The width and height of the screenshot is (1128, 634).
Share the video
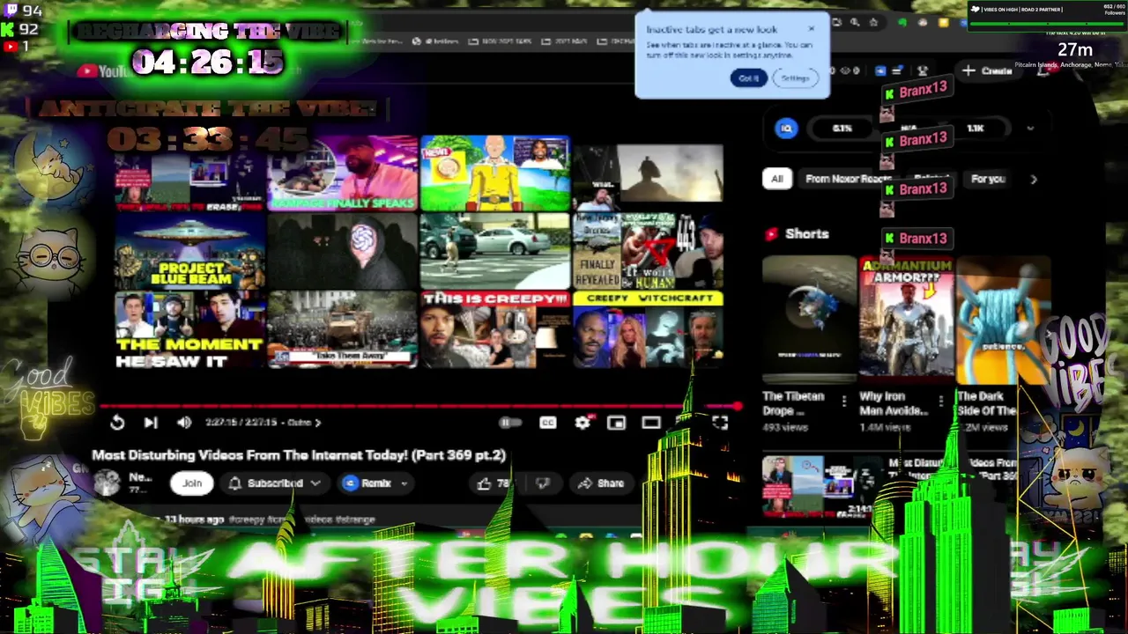pyautogui.click(x=601, y=483)
